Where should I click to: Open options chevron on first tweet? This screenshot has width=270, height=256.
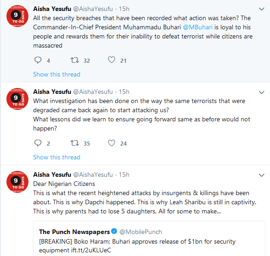click(x=262, y=9)
